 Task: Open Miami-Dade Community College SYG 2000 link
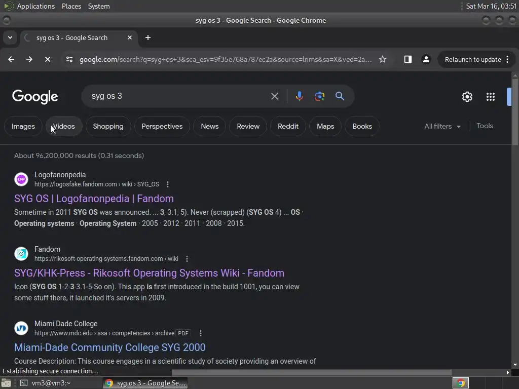110,347
